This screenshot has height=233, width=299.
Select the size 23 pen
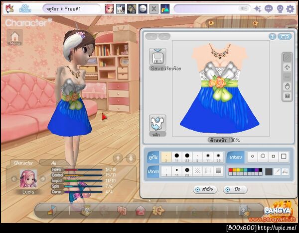click(187, 171)
